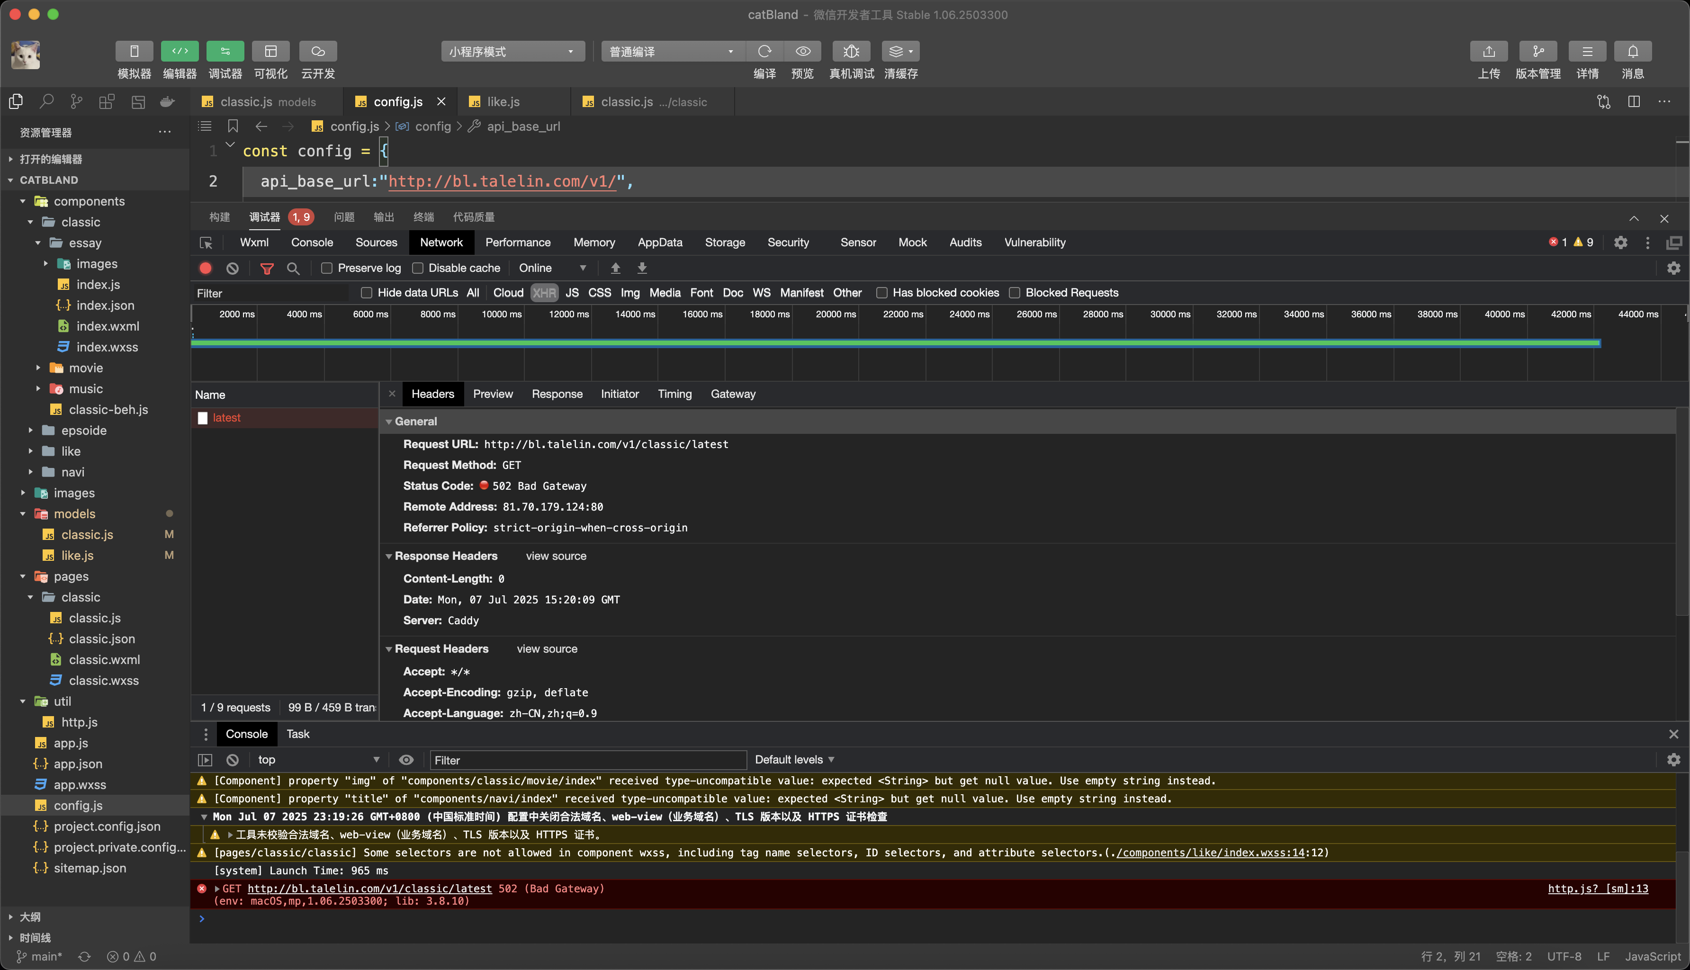Click view source beside Response Headers
Viewport: 1690px width, 970px height.
[556, 556]
